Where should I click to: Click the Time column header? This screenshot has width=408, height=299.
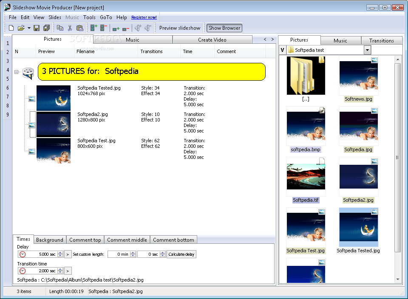click(x=197, y=51)
